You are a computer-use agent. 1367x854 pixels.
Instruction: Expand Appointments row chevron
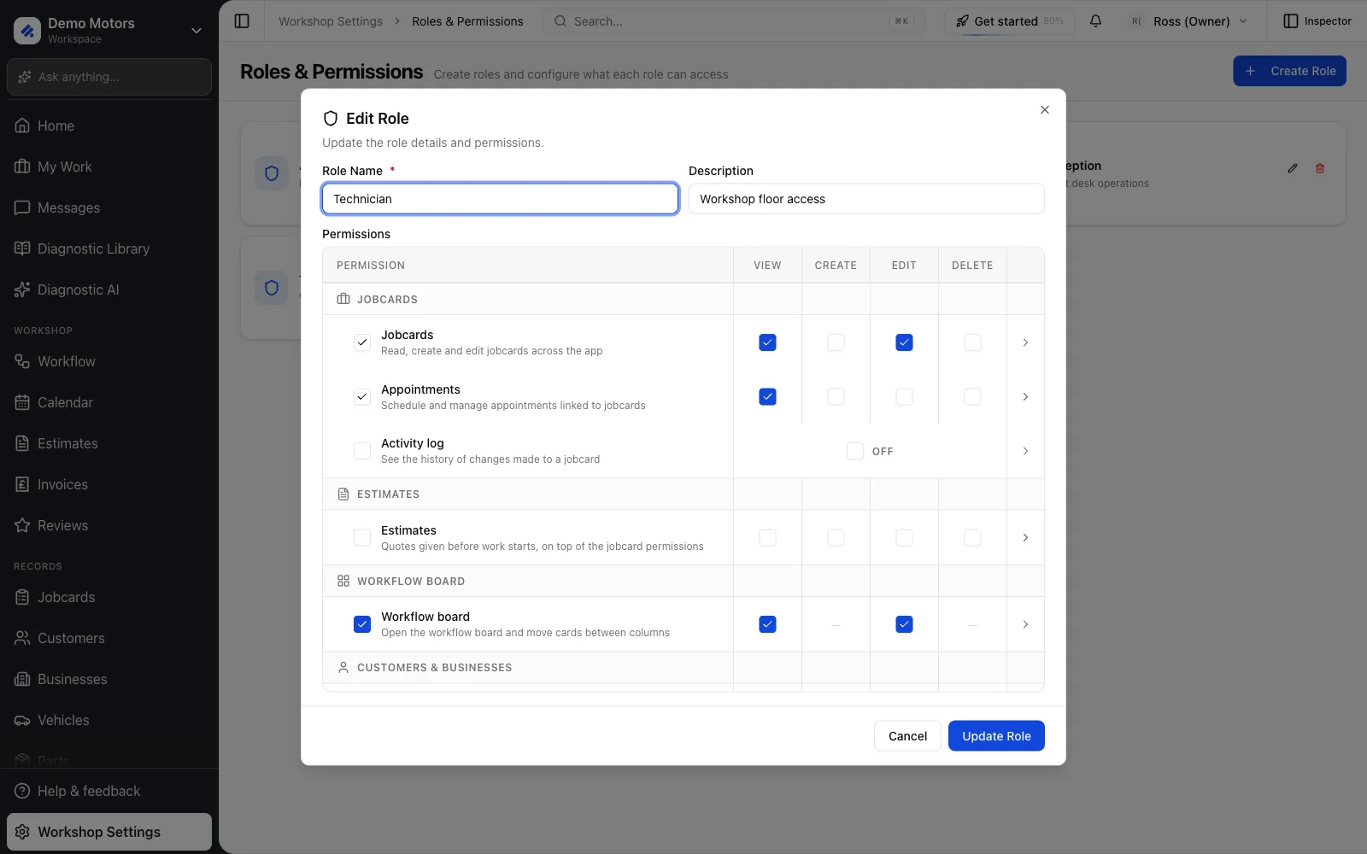click(1025, 397)
